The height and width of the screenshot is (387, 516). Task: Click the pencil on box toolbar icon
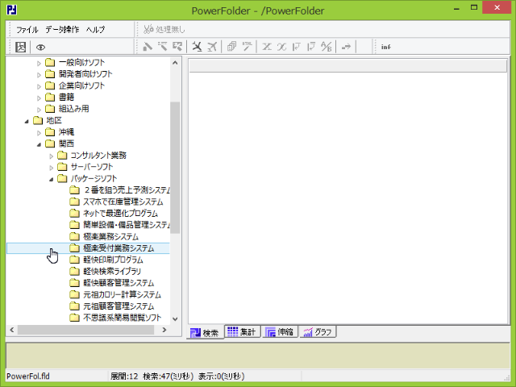[x=177, y=47]
